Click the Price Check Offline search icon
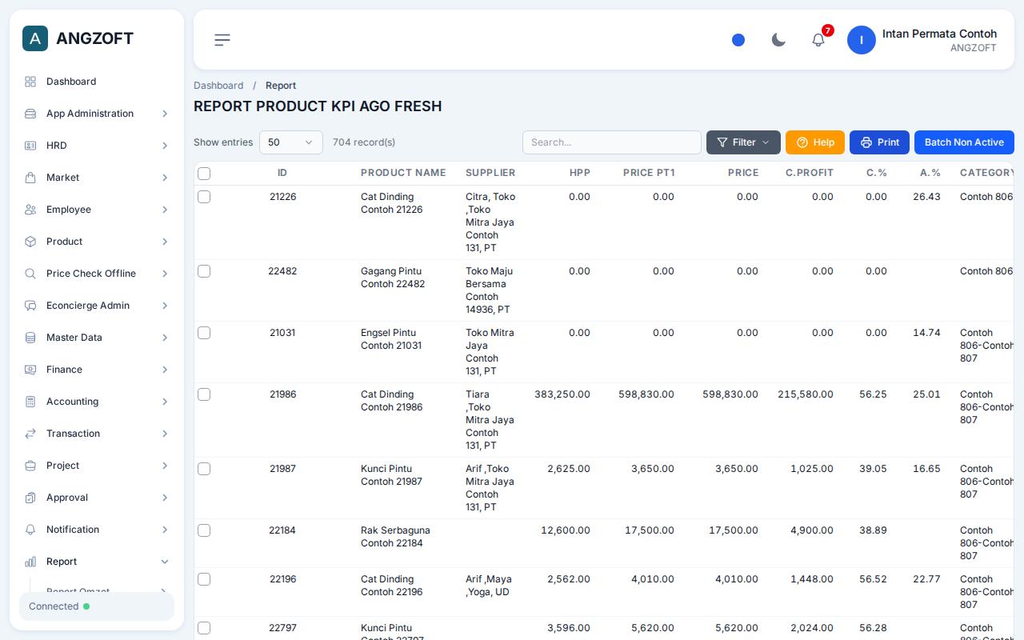Screen dimensions: 1024x640 pos(30,274)
